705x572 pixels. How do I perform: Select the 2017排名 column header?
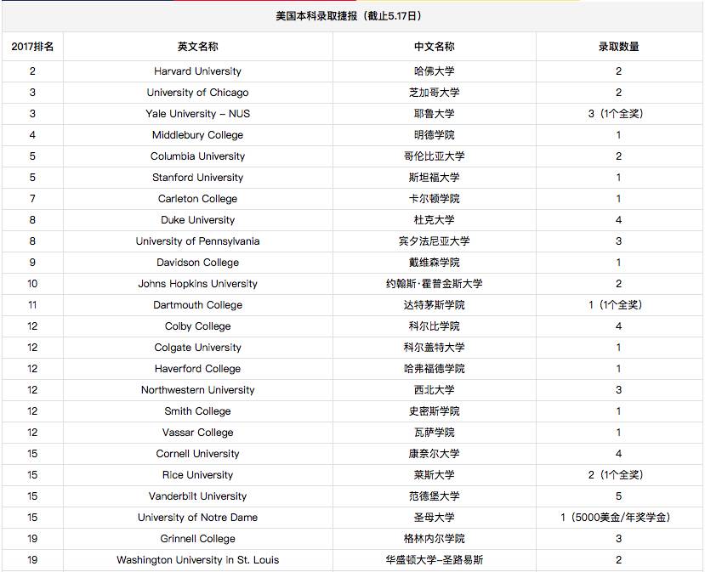click(32, 46)
